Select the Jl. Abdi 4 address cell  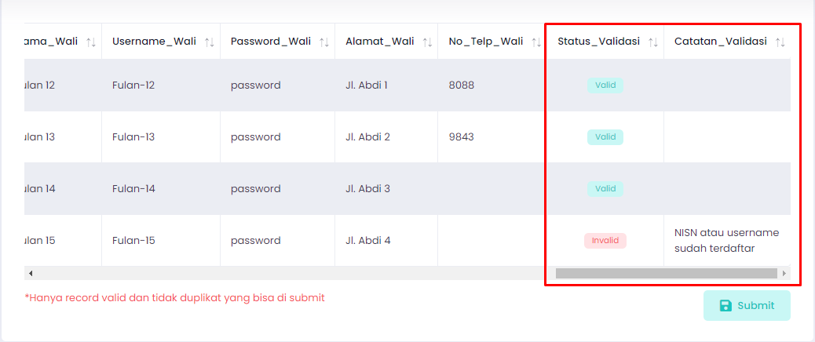[386, 241]
